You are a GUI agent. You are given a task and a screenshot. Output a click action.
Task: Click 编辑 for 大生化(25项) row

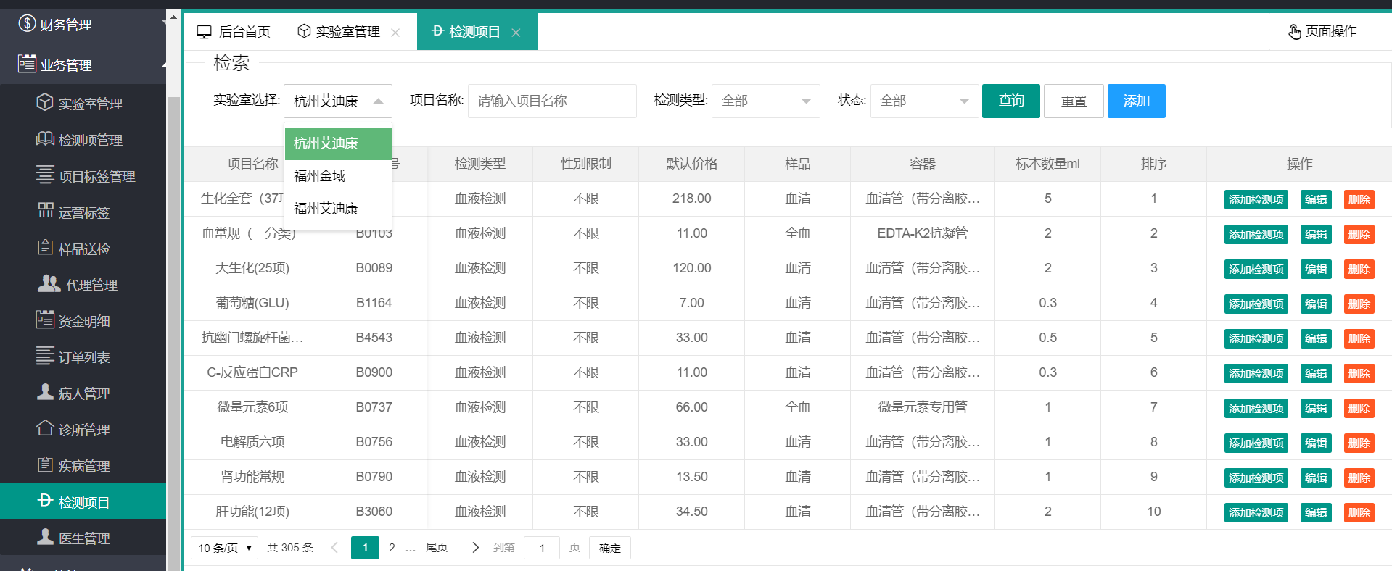pos(1316,269)
